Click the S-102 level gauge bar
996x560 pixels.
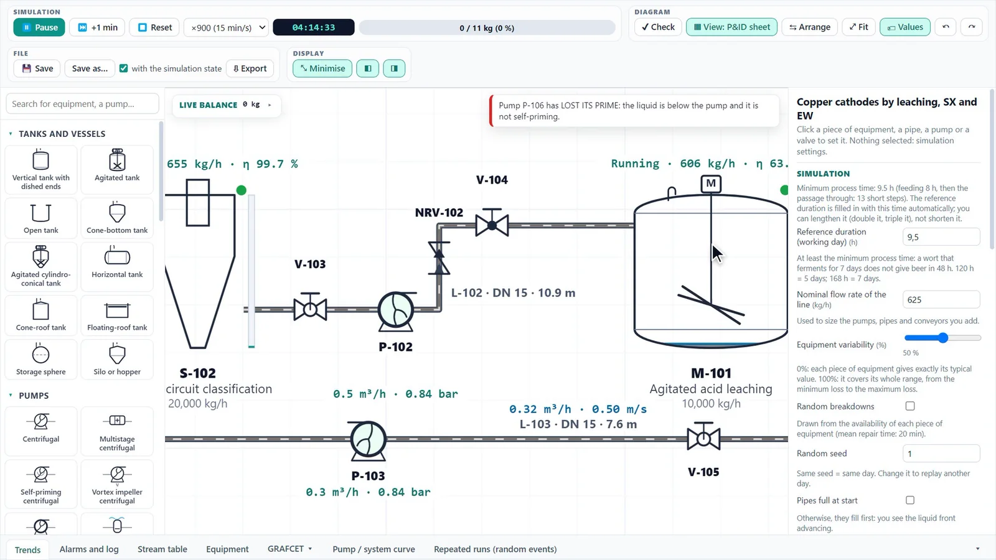pyautogui.click(x=251, y=271)
